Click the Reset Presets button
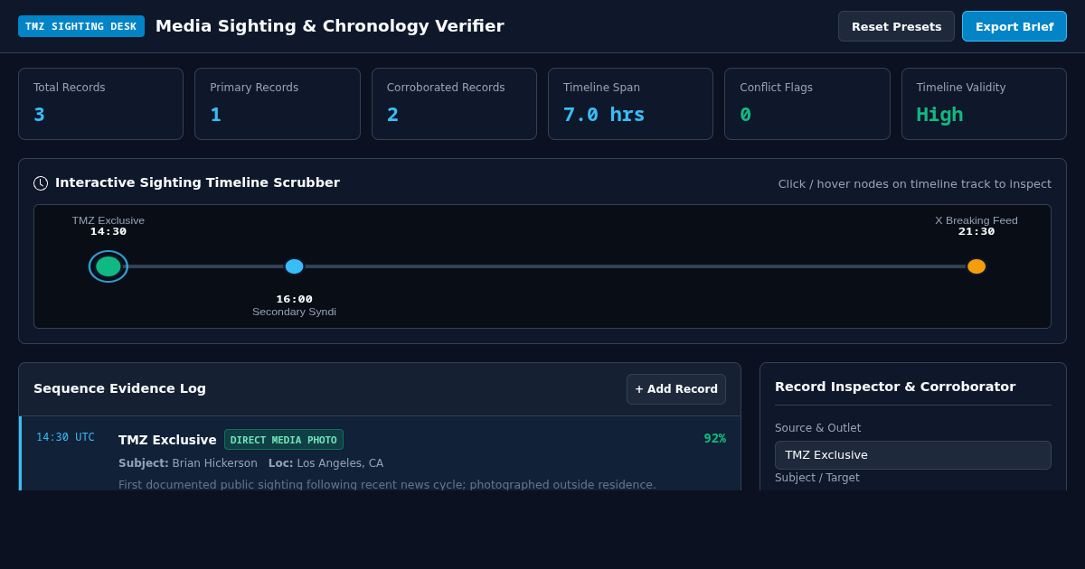The width and height of the screenshot is (1085, 569). point(896,26)
